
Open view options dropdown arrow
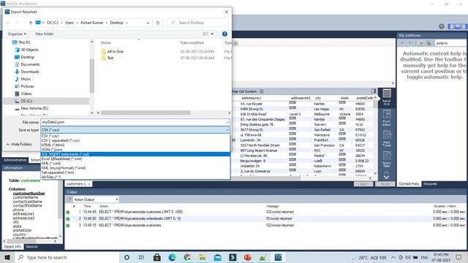point(212,34)
